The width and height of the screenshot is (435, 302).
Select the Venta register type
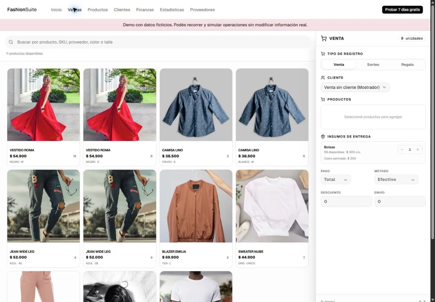339,65
